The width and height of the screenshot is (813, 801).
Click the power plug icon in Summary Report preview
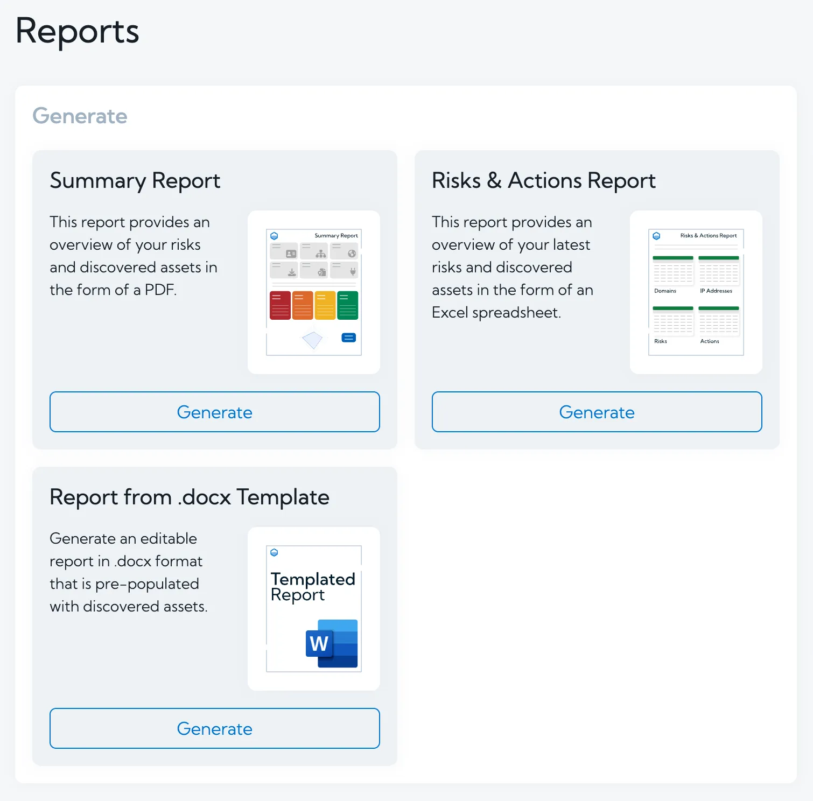tap(353, 271)
